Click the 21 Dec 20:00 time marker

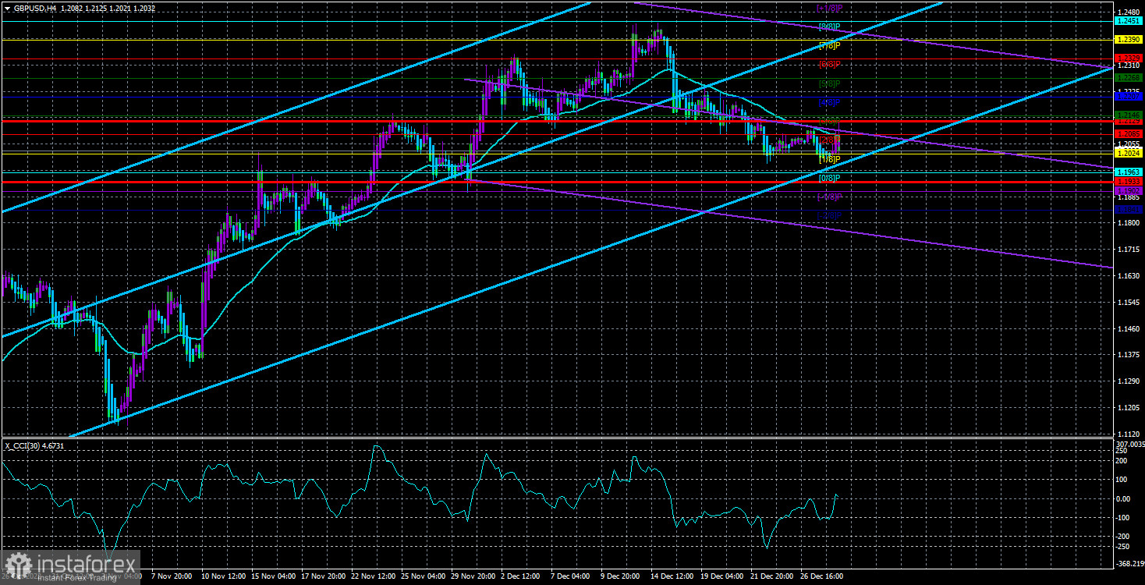(771, 576)
